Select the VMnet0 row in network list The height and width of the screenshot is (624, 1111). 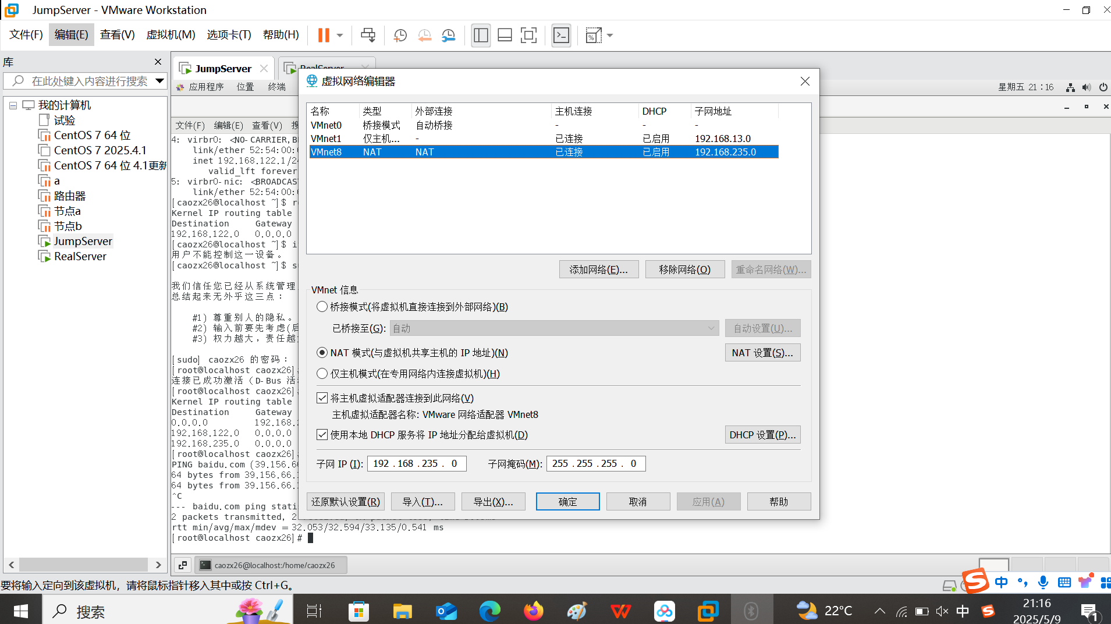(544, 125)
